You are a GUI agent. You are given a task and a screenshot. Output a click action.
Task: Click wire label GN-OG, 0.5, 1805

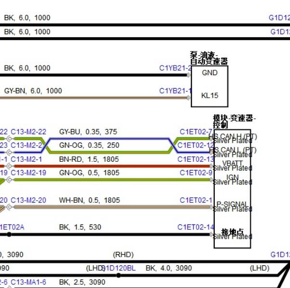point(89,173)
